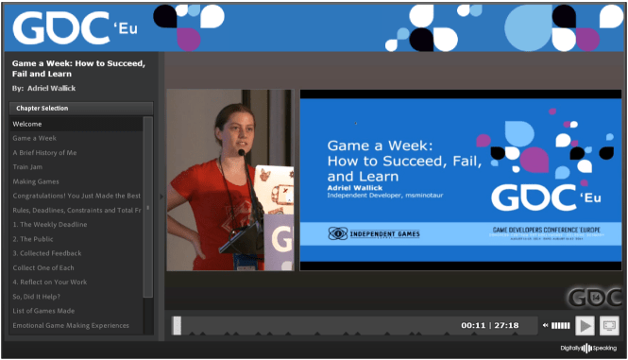Go to the Train Jam chapter
Image resolution: width=628 pixels, height=360 pixels.
76,167
